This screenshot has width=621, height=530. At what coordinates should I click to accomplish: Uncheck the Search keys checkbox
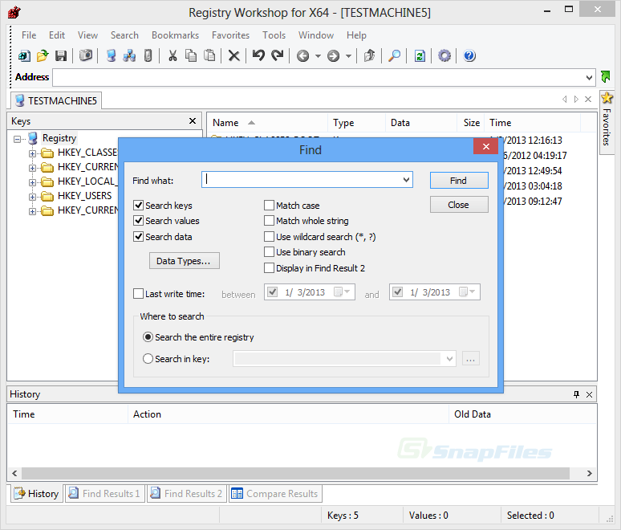[x=138, y=206]
